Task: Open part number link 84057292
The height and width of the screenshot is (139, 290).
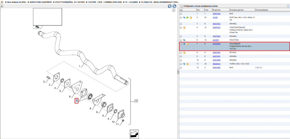Action: 217,14
